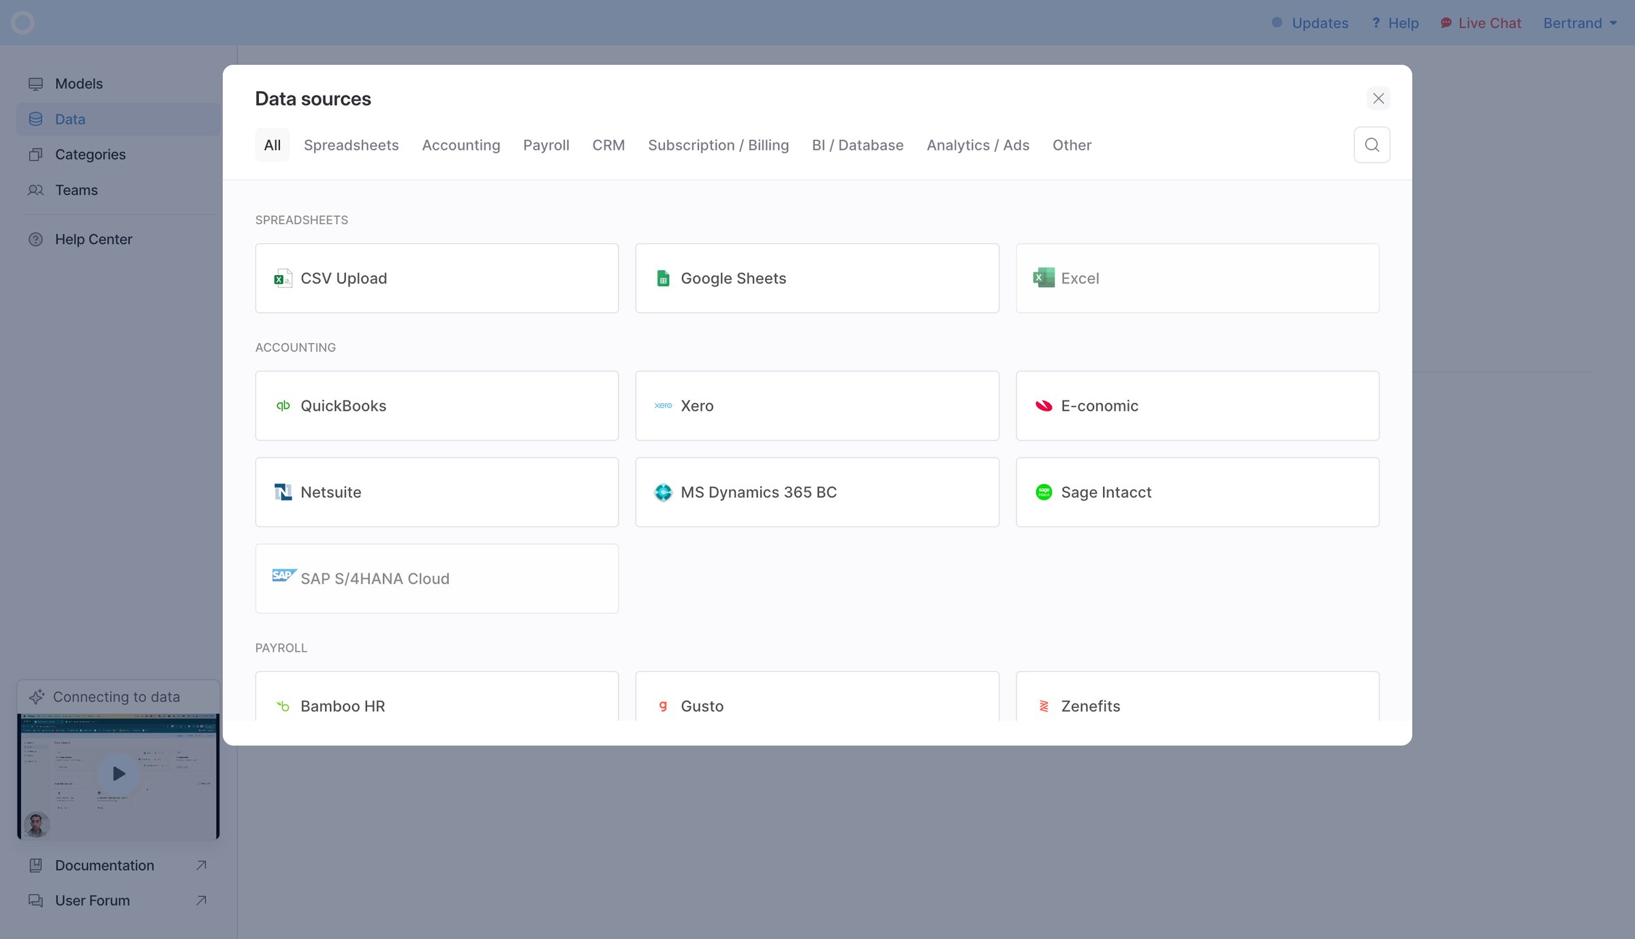The width and height of the screenshot is (1635, 939).
Task: Play the Connecting to data video
Action: (x=118, y=774)
